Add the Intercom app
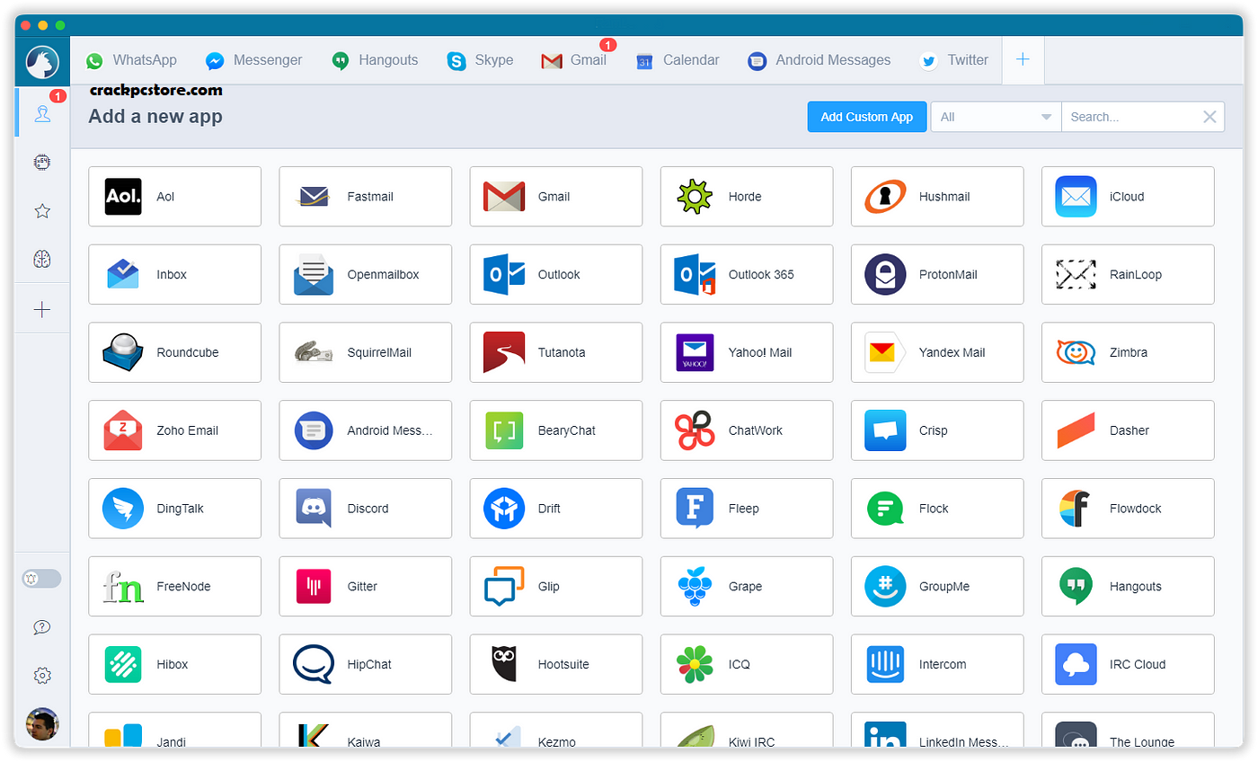 click(x=937, y=665)
